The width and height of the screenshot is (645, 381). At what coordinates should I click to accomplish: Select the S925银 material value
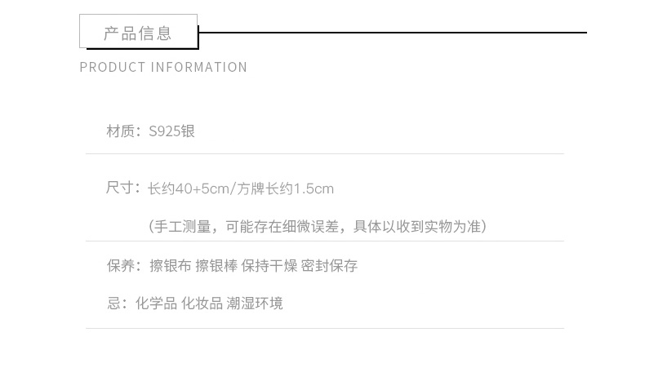click(x=171, y=131)
